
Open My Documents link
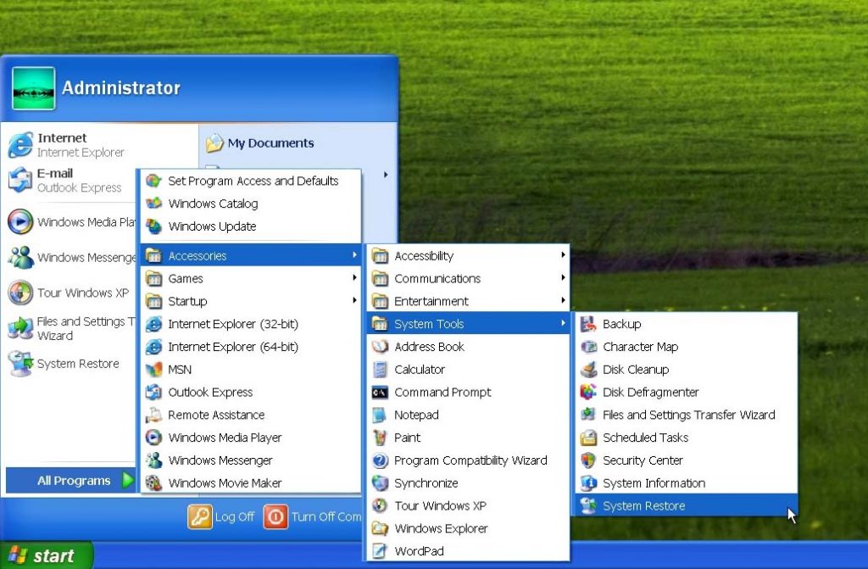click(x=259, y=143)
